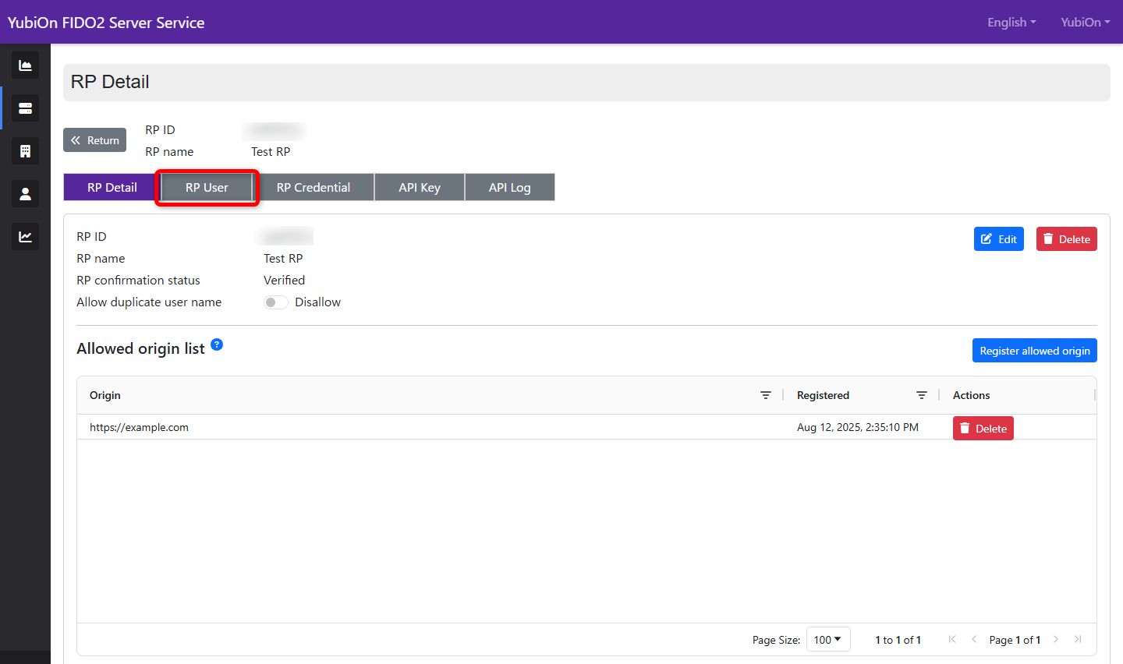This screenshot has width=1123, height=664.
Task: Open the user account sidebar icon
Action: click(x=25, y=194)
